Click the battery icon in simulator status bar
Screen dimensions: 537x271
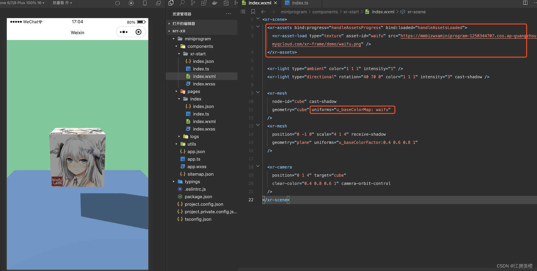(141, 22)
